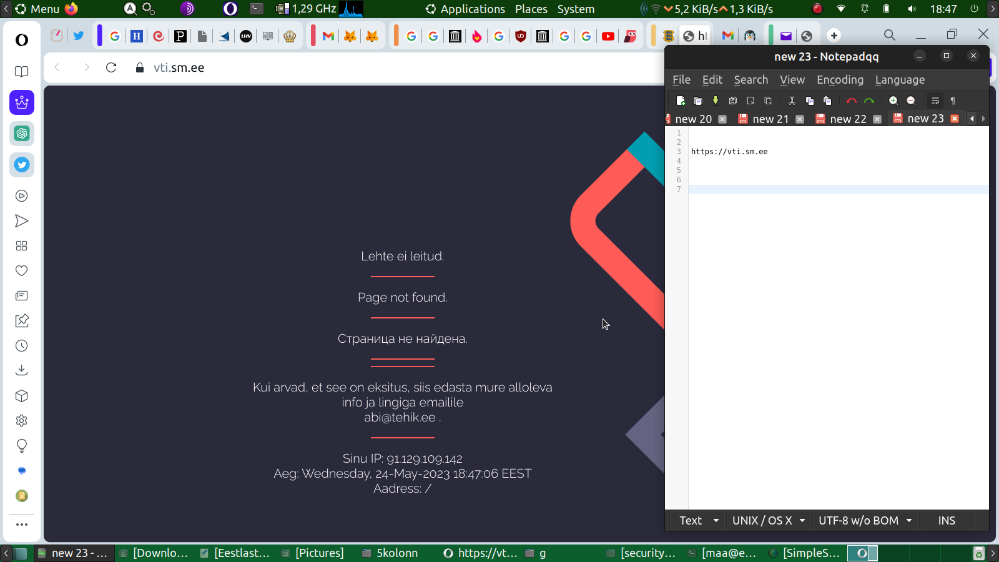This screenshot has width=999, height=562.
Task: Switch to the new 21 tab
Action: point(770,119)
